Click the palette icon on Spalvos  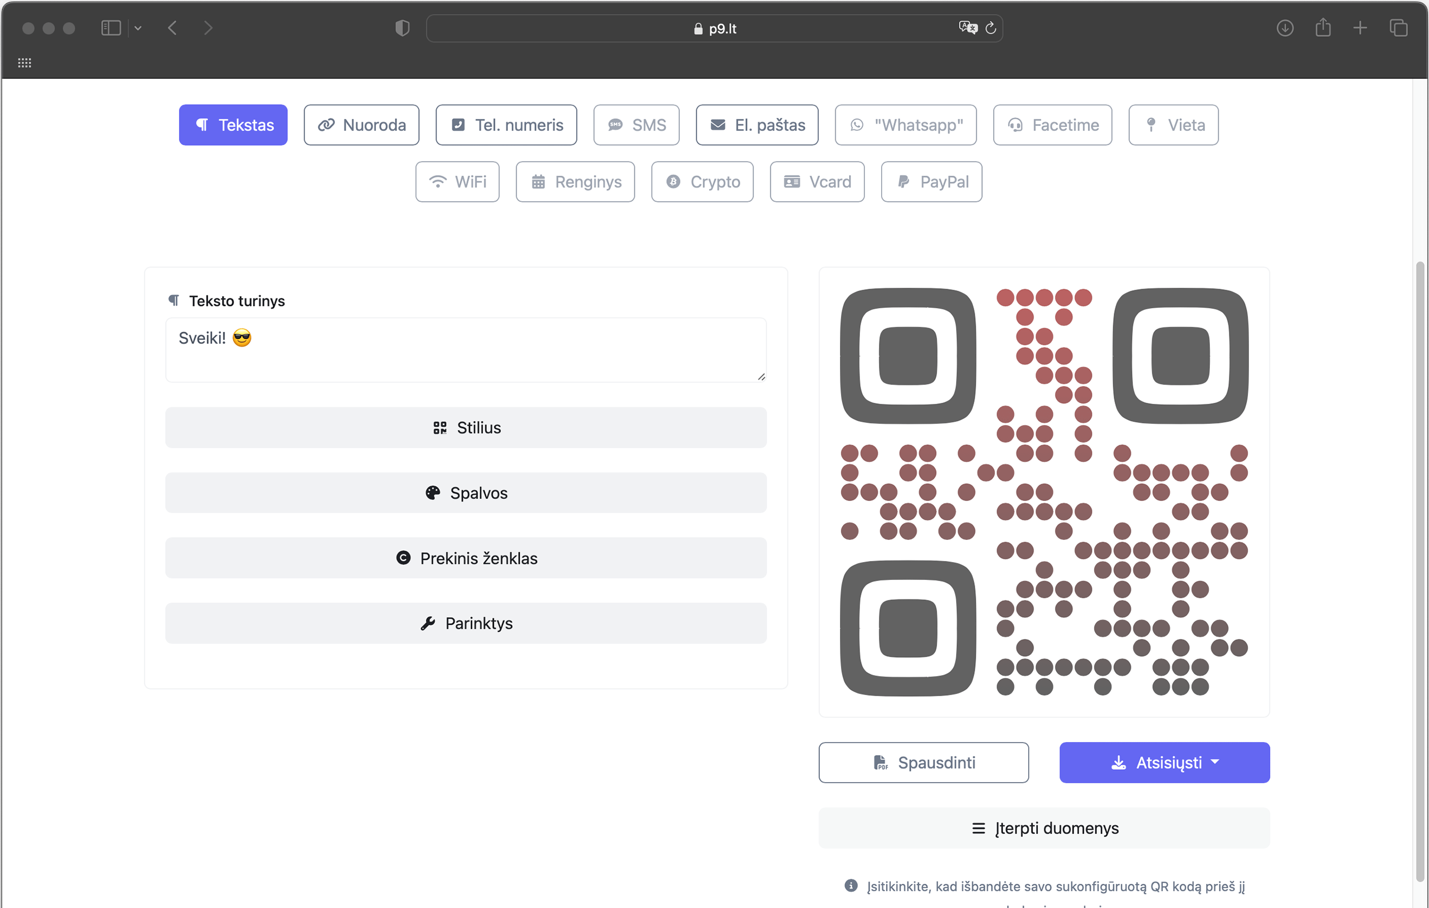pos(433,492)
